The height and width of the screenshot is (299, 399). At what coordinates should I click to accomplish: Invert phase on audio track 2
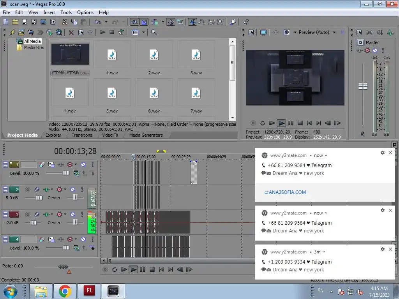pos(37,190)
